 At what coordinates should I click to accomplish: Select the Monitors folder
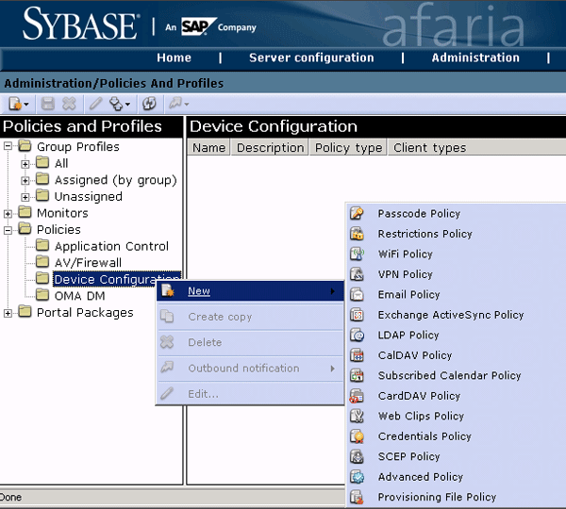pos(62,213)
